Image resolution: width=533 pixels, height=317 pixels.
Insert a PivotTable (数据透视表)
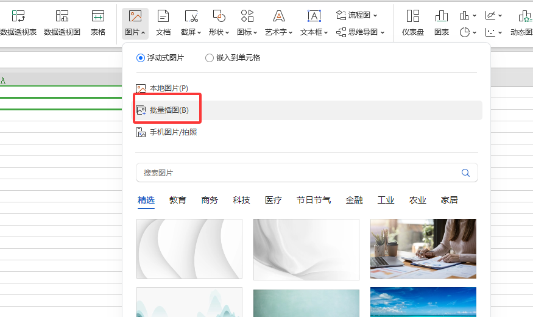18,23
